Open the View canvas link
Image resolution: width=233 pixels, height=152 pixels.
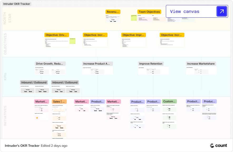[197, 11]
